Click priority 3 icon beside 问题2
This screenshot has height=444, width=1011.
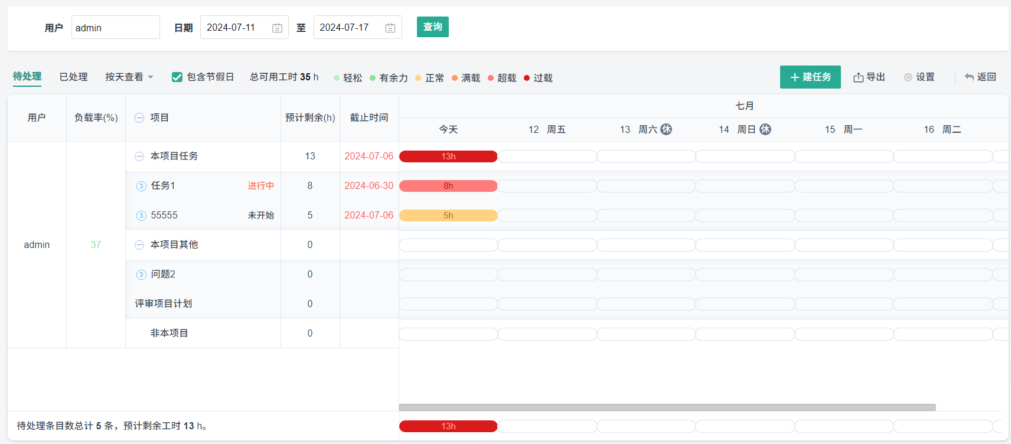141,275
